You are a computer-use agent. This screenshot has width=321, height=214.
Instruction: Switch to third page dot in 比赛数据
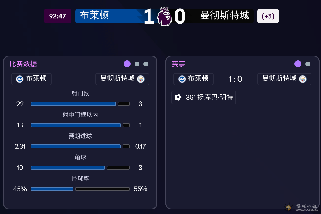pos(146,64)
